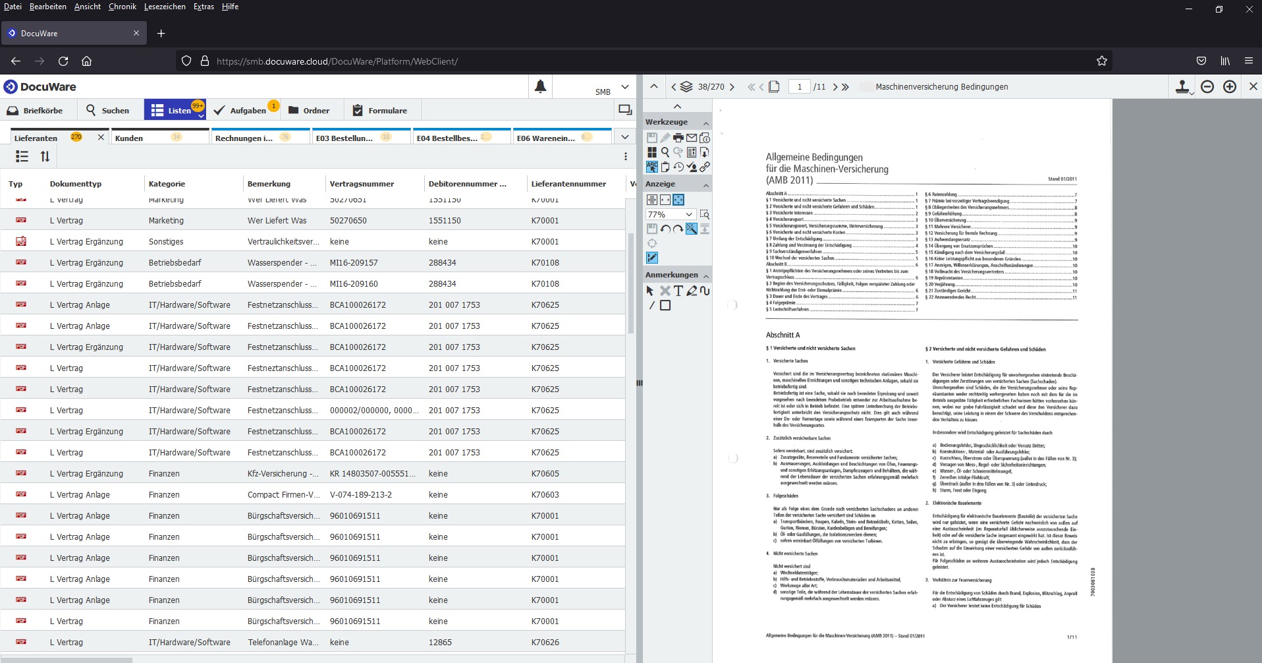Click the DocuWare notification bell
This screenshot has width=1262, height=663.
[x=540, y=86]
